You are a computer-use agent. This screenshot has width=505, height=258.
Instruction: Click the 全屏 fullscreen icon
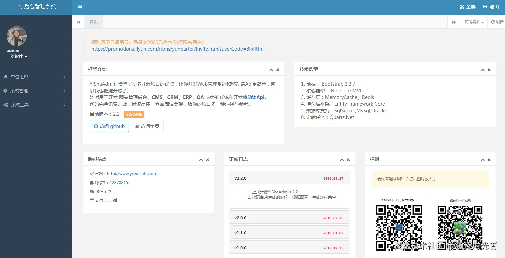(x=462, y=7)
